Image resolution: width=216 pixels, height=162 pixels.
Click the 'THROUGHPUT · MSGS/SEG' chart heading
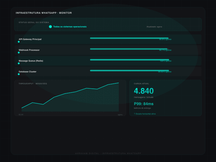tap(33, 84)
